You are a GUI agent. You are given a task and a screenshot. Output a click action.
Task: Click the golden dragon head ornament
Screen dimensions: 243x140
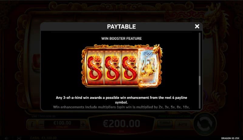(158, 50)
